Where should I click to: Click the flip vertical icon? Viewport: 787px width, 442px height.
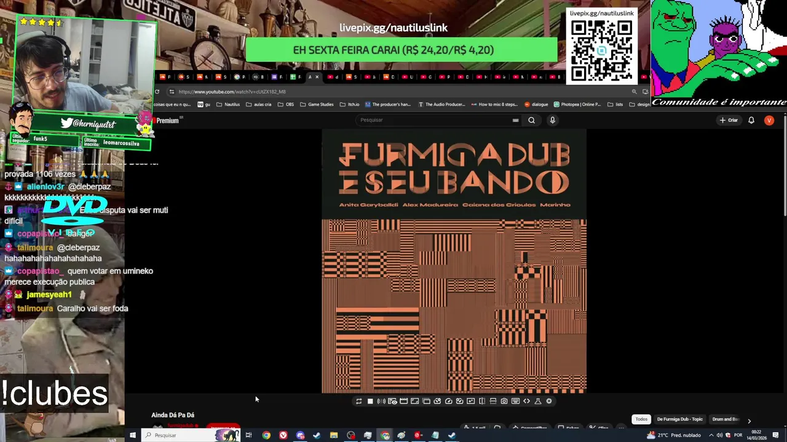(493, 401)
